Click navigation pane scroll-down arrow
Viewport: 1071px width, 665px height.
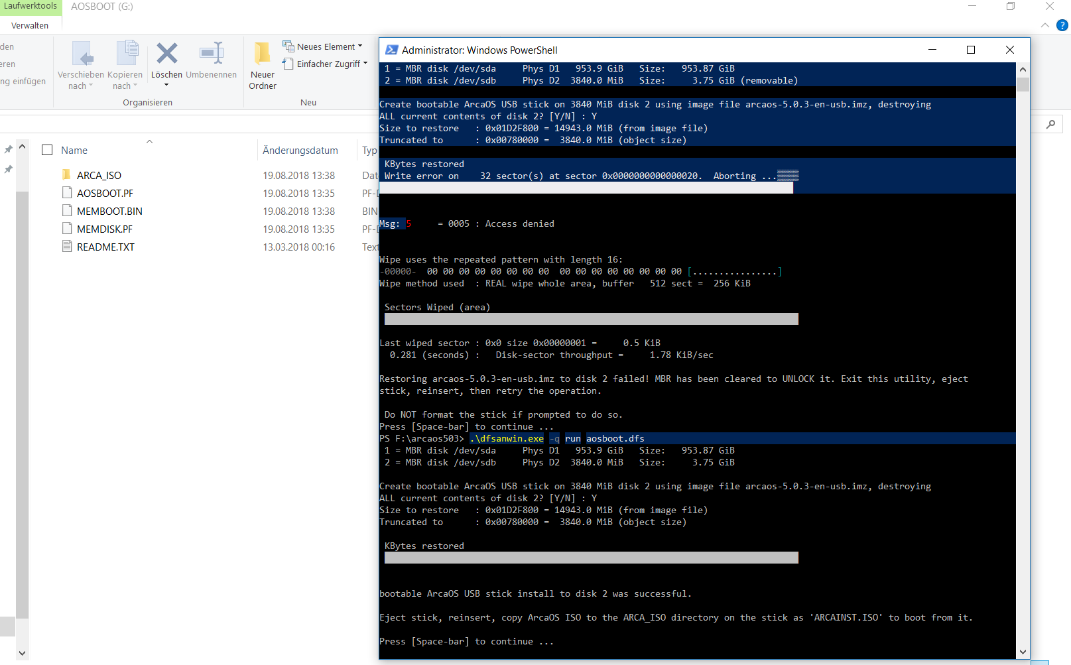point(23,653)
